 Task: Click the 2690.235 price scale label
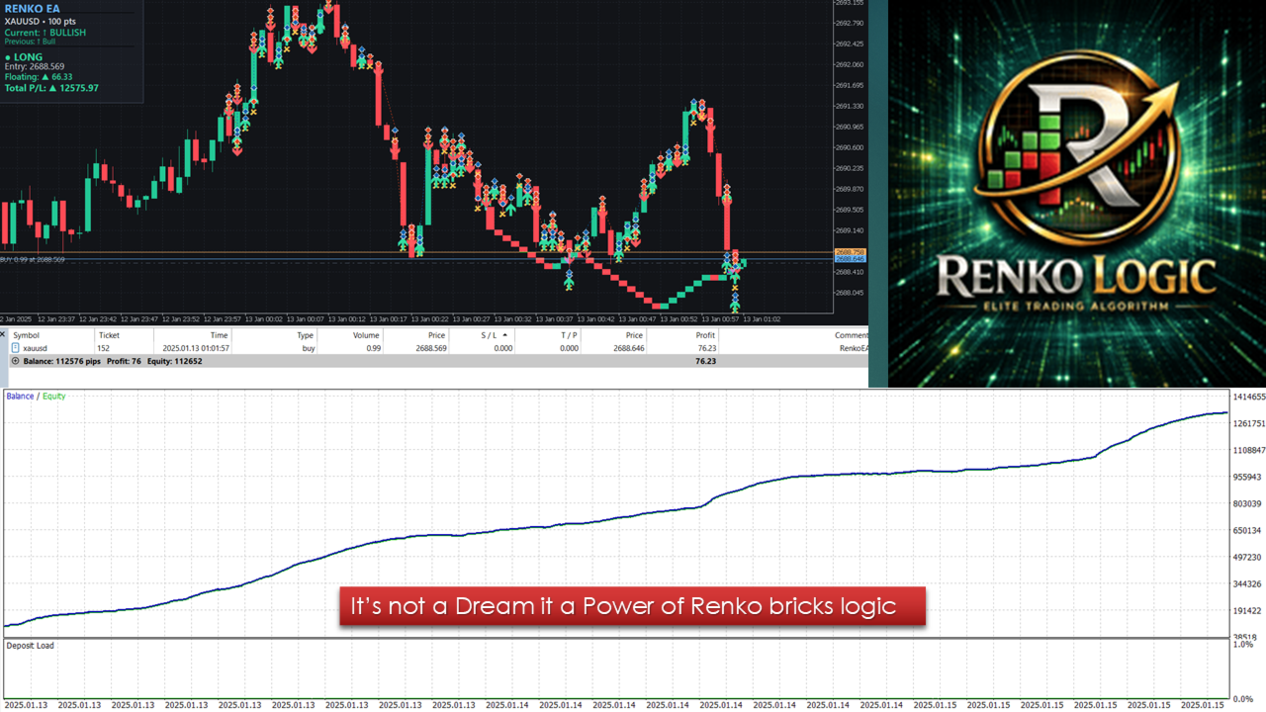coord(850,168)
